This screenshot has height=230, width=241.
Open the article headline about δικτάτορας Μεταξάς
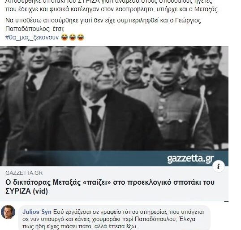tap(110, 187)
